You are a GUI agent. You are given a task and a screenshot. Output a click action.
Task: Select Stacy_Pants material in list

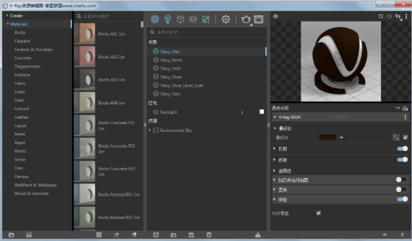171,60
